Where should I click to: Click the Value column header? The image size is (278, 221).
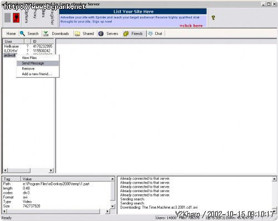click(66, 179)
